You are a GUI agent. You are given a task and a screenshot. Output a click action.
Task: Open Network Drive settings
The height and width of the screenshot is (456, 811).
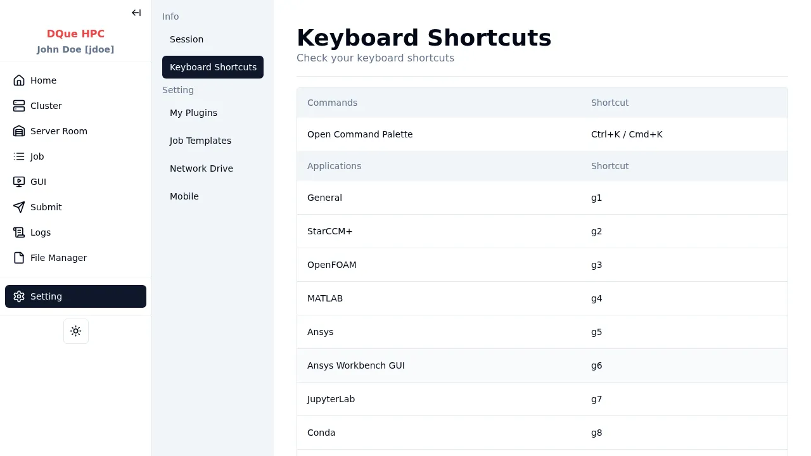pos(201,168)
